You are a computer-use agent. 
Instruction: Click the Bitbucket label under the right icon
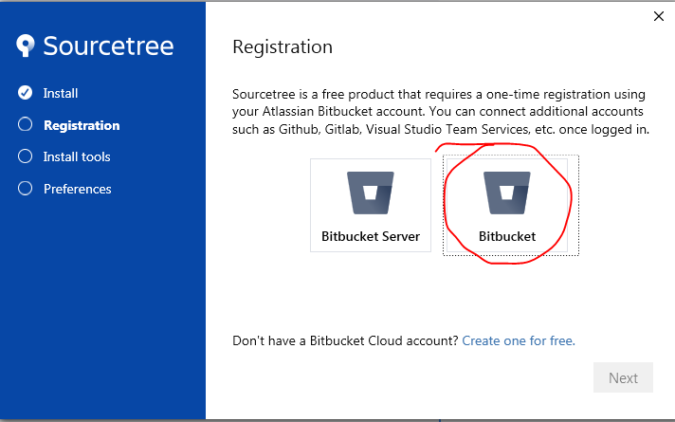[x=507, y=236]
